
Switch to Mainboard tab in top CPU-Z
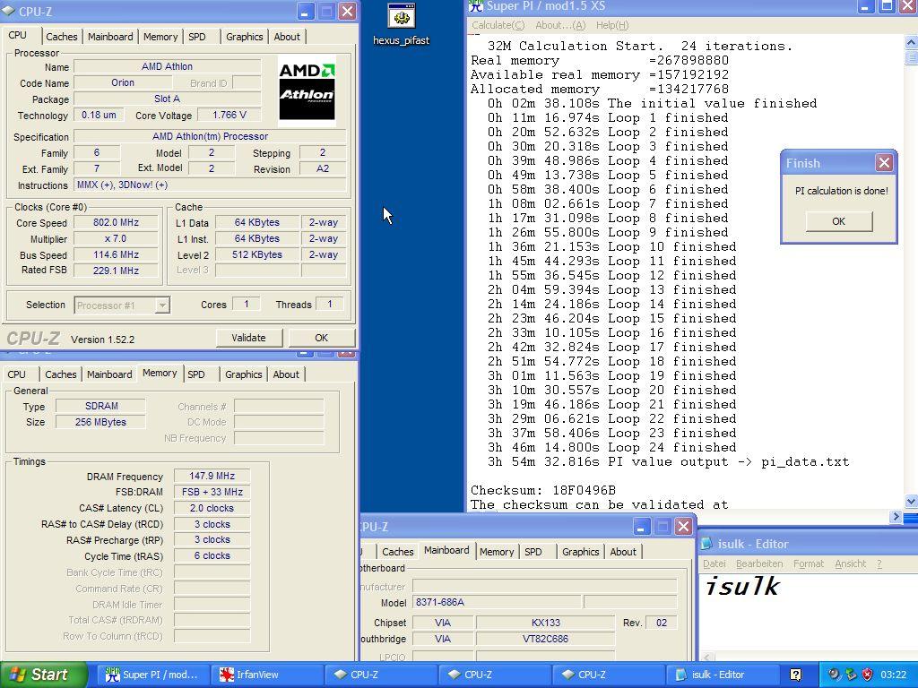pyautogui.click(x=110, y=36)
